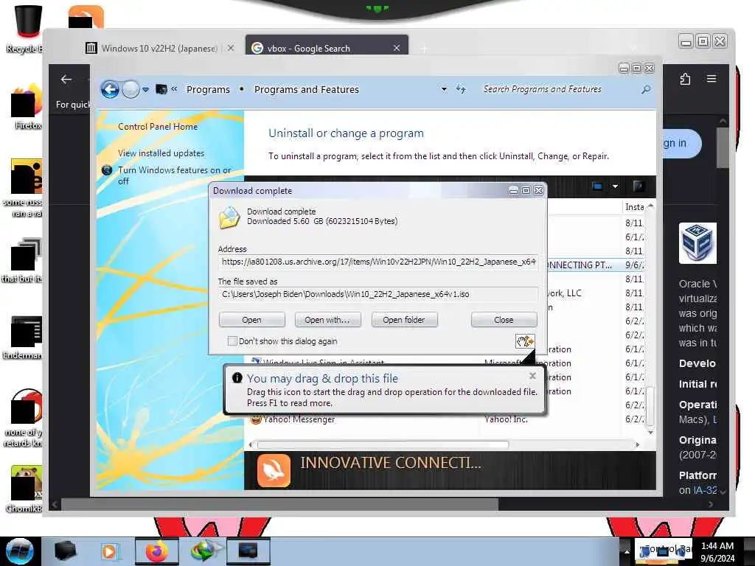755x566 pixels.
Task: Click the black folder taskbar icon
Action: 66,551
